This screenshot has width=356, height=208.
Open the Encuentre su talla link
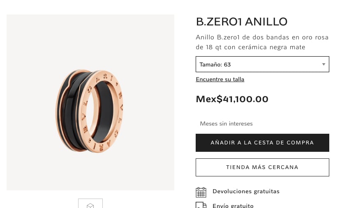click(x=220, y=79)
